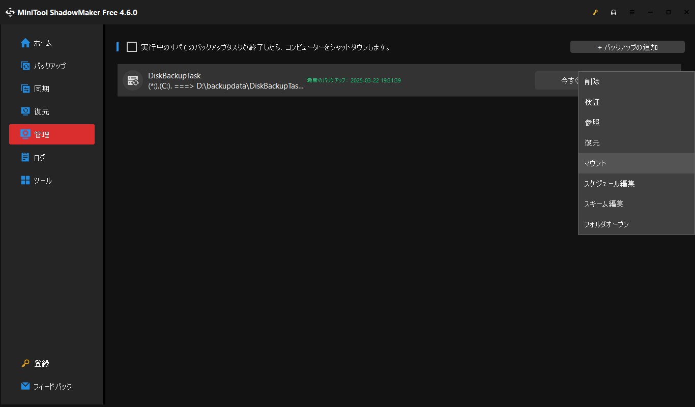695x407 pixels.
Task: Click the key icon beside 登録
Action: (x=25, y=363)
